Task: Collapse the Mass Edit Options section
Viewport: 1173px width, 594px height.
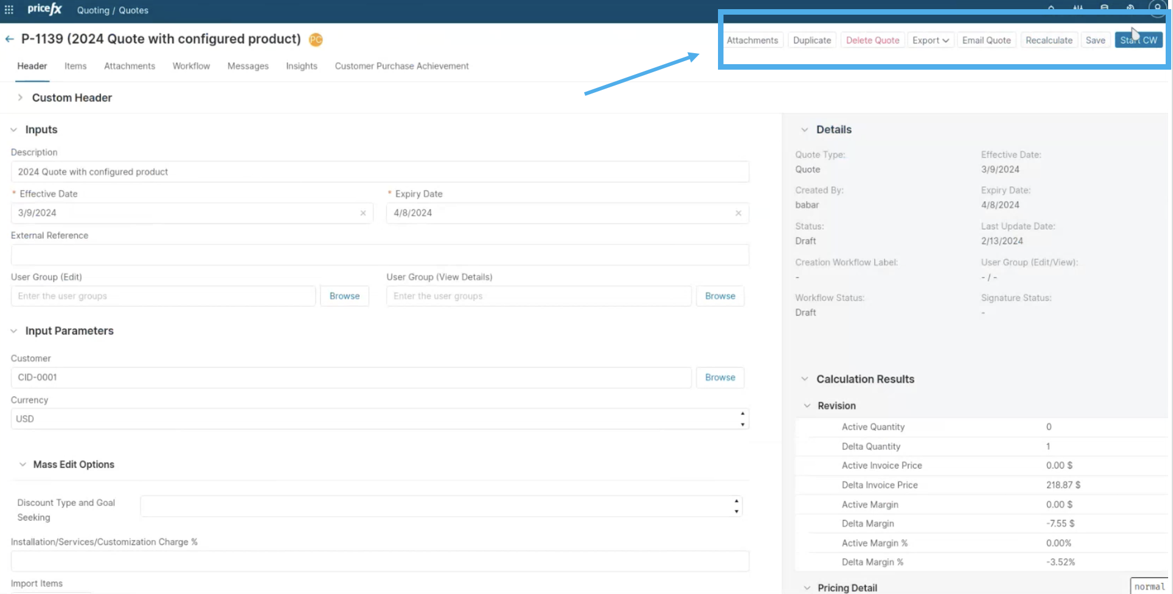Action: (23, 464)
